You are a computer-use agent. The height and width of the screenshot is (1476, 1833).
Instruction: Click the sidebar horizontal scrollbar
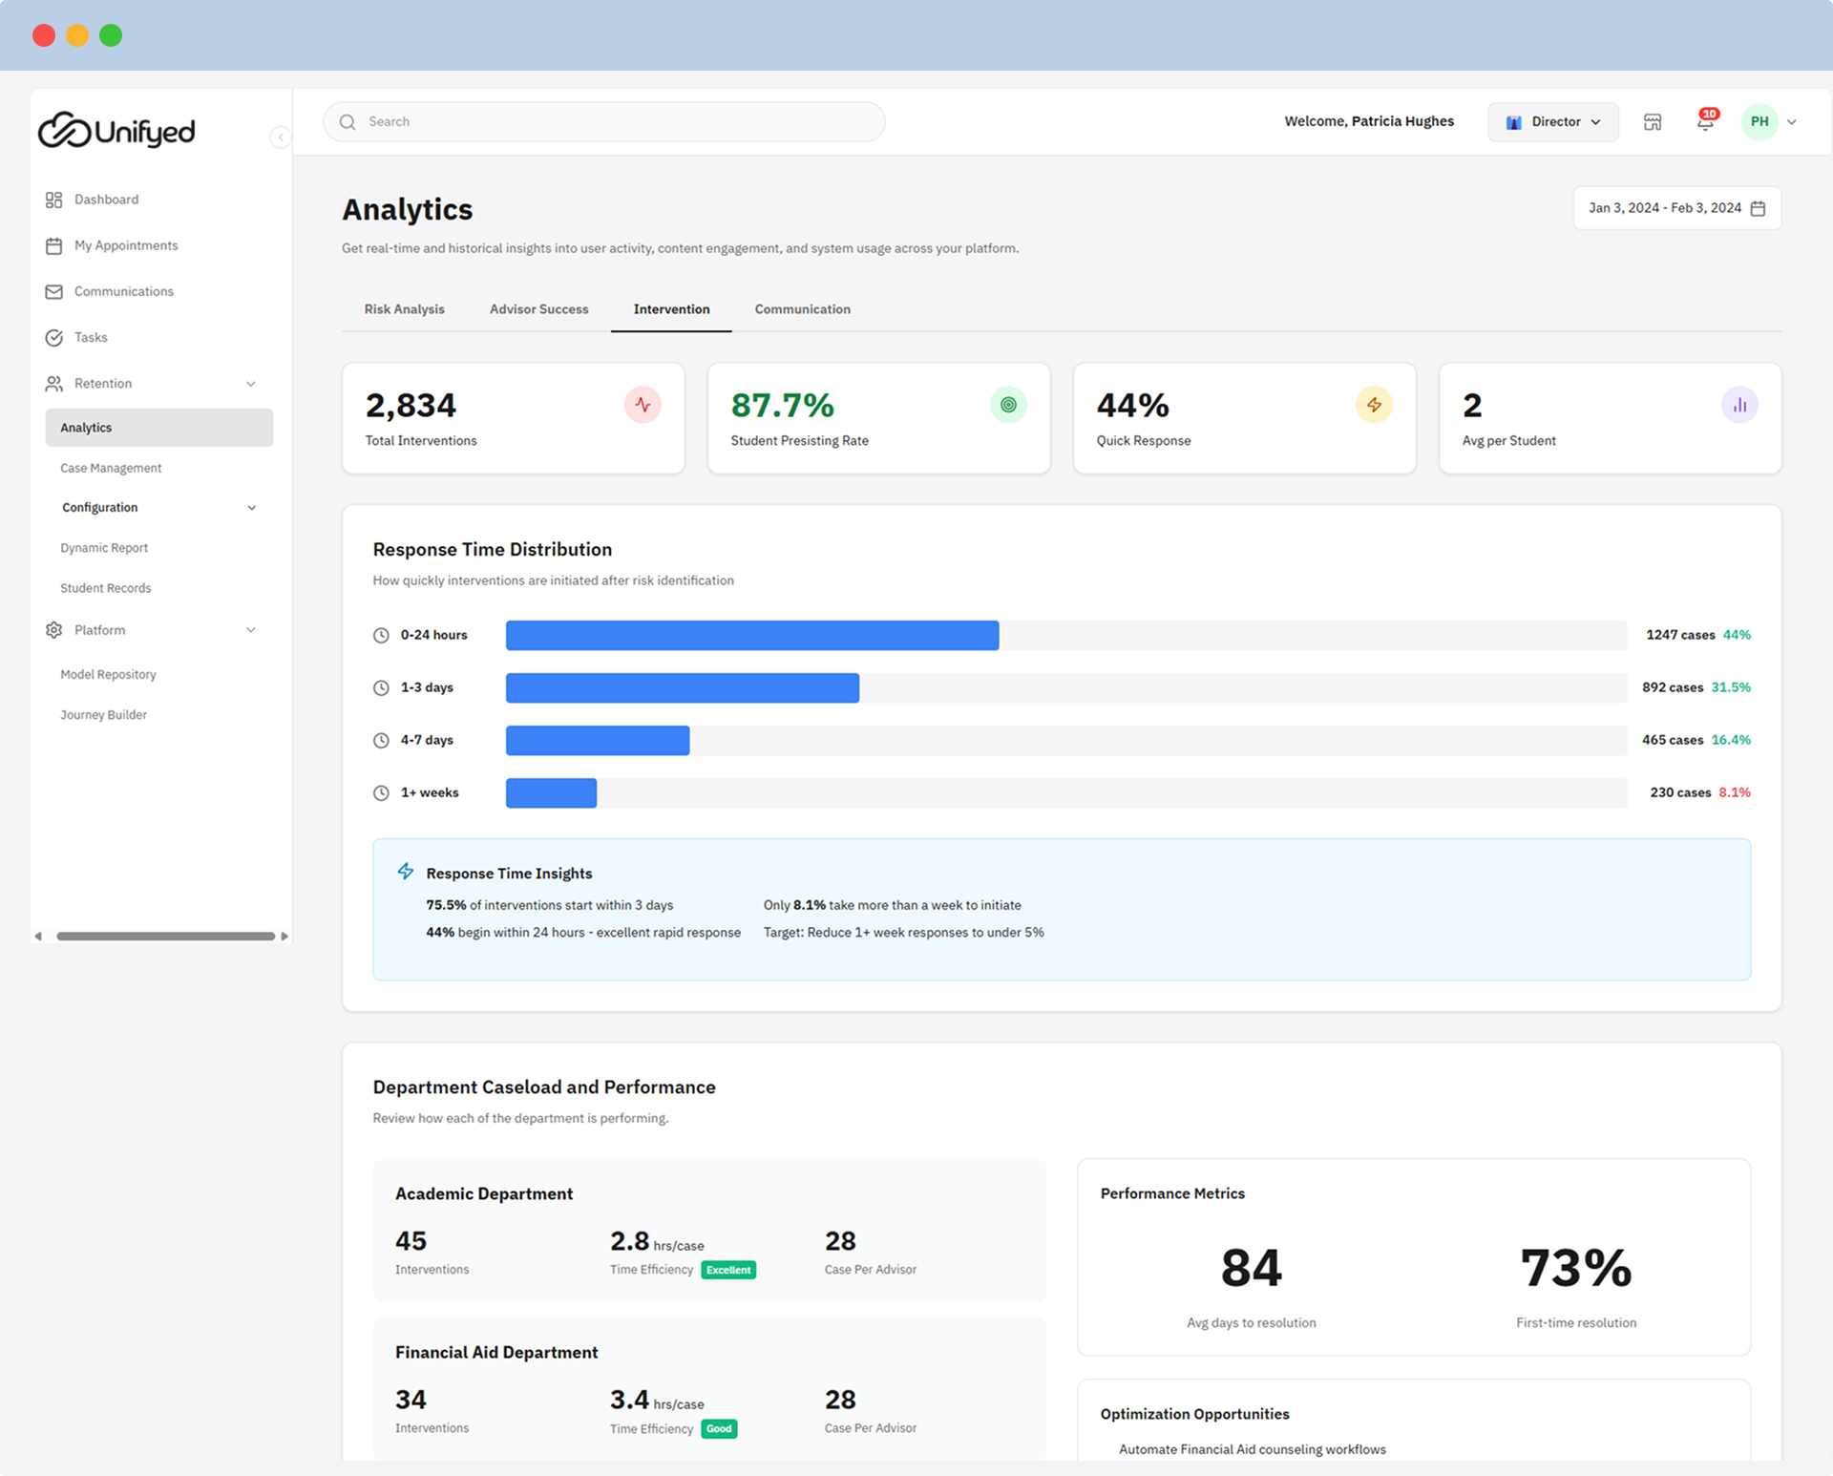165,937
